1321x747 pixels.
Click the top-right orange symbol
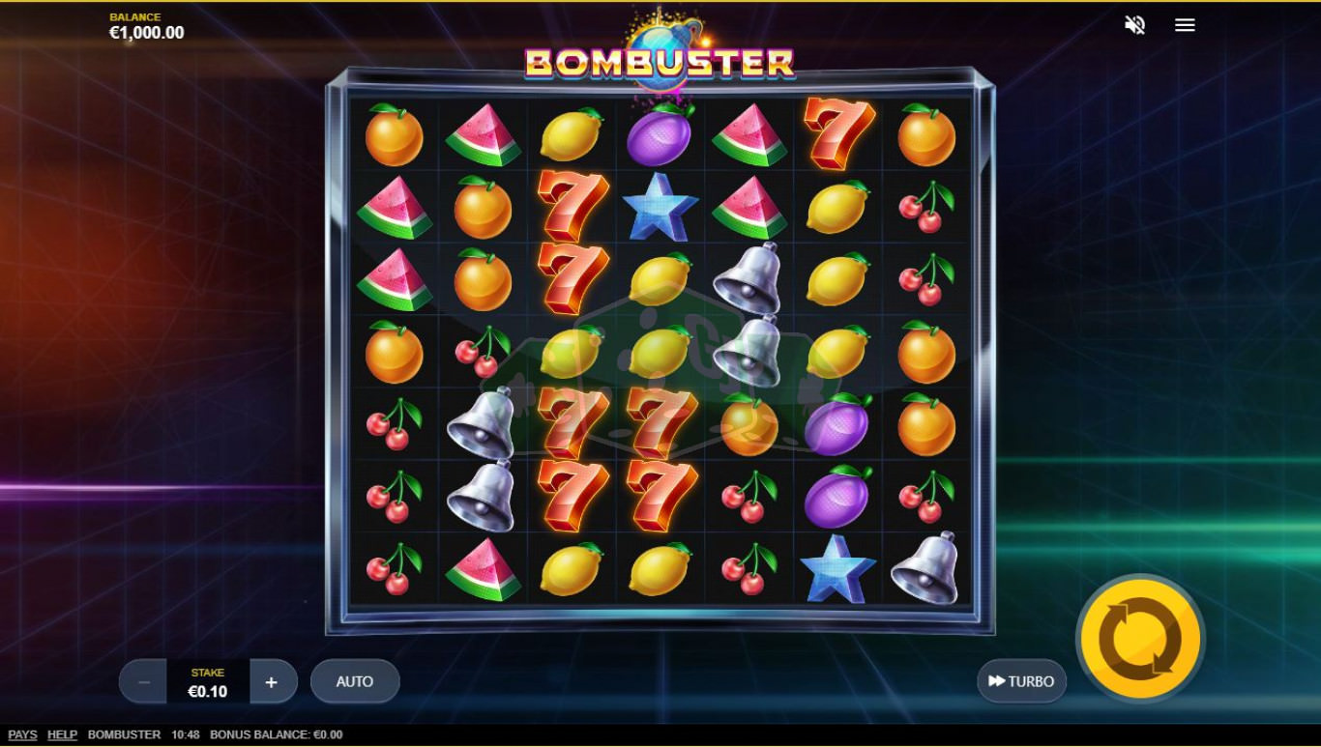point(925,135)
